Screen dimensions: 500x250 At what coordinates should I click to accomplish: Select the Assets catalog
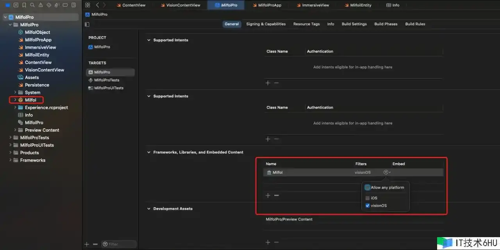point(32,77)
